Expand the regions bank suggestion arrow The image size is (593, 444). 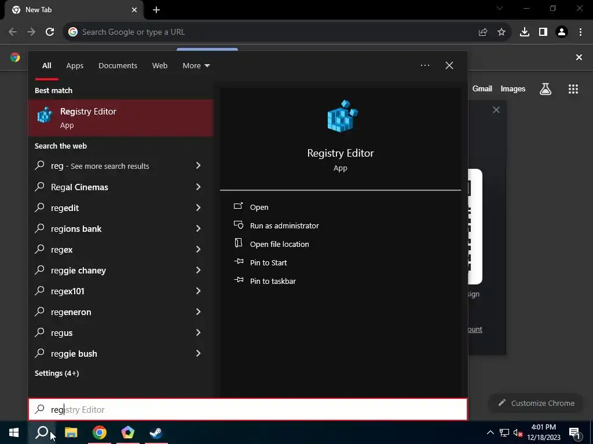(x=198, y=228)
